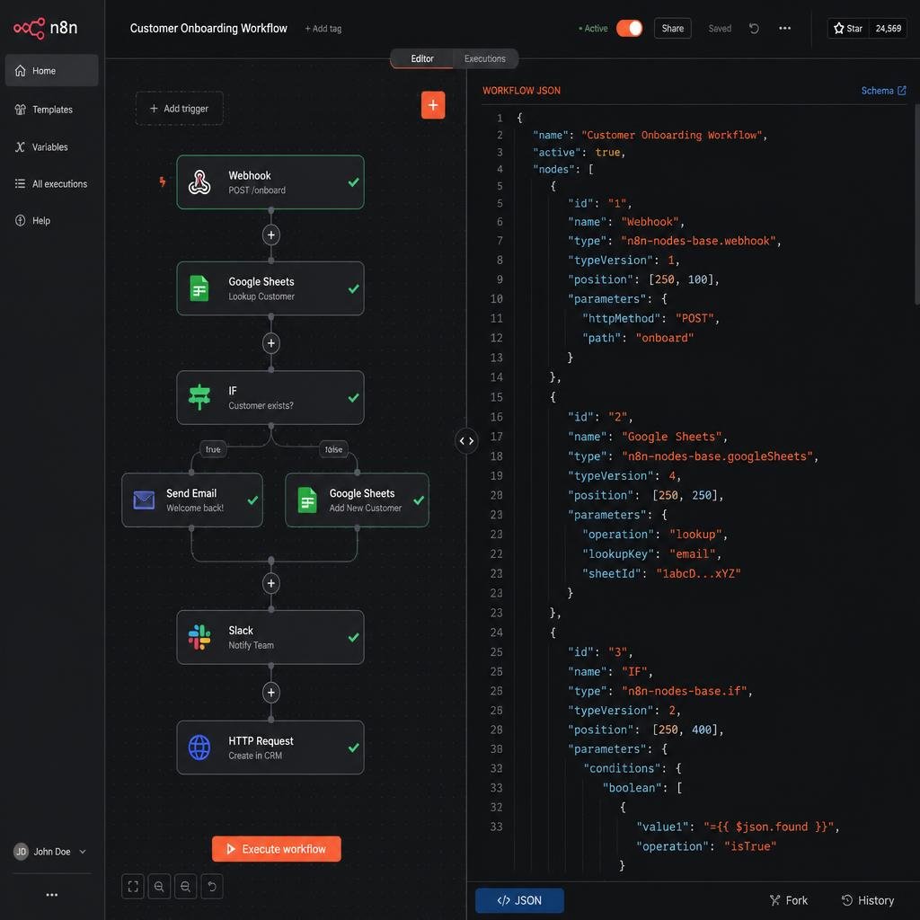Switch to the Executions tab
The image size is (920, 920).
[484, 58]
